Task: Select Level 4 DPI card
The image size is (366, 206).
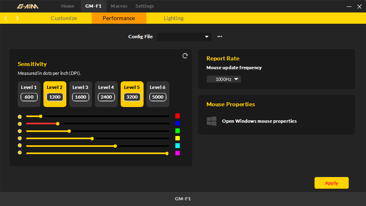Action: tap(106, 94)
